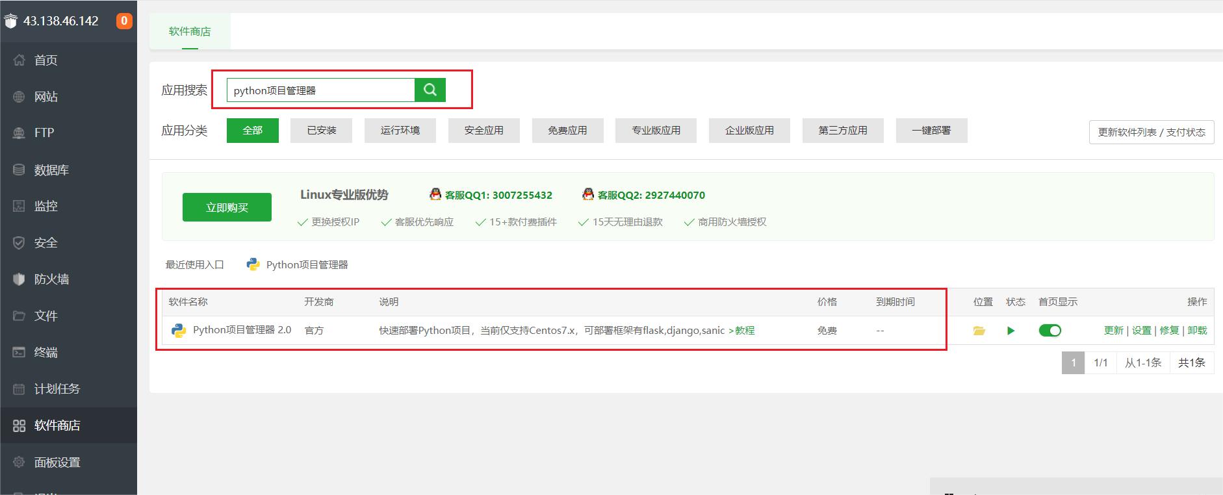This screenshot has width=1223, height=495.
Task: Click the 免费 price cell
Action: (x=827, y=331)
